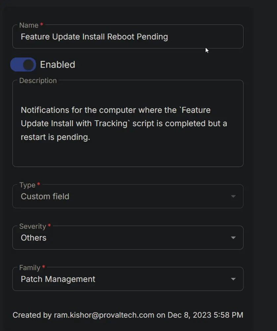Click the 'Dec 8, 2023 5:58 PM' creation date
The width and height of the screenshot is (277, 331).
[205, 315]
